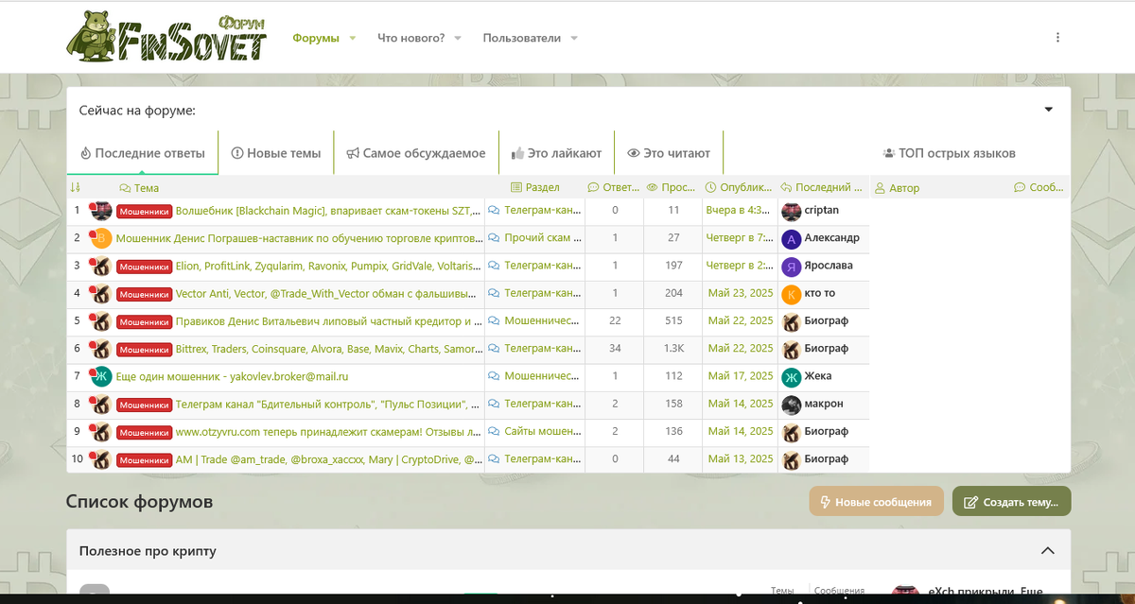Open avatar next to 'Правиков Денис Витальевич' thread
Screen dimensions: 1135x604
pyautogui.click(x=101, y=321)
